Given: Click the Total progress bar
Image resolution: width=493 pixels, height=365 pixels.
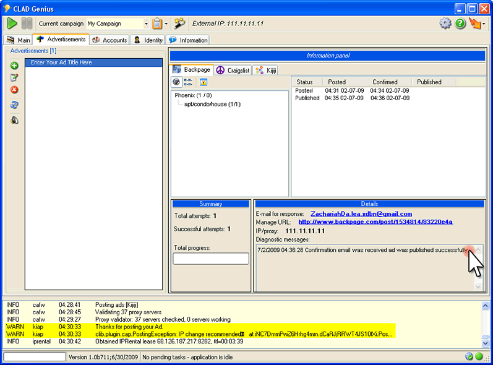Looking at the screenshot, I should pyautogui.click(x=211, y=259).
